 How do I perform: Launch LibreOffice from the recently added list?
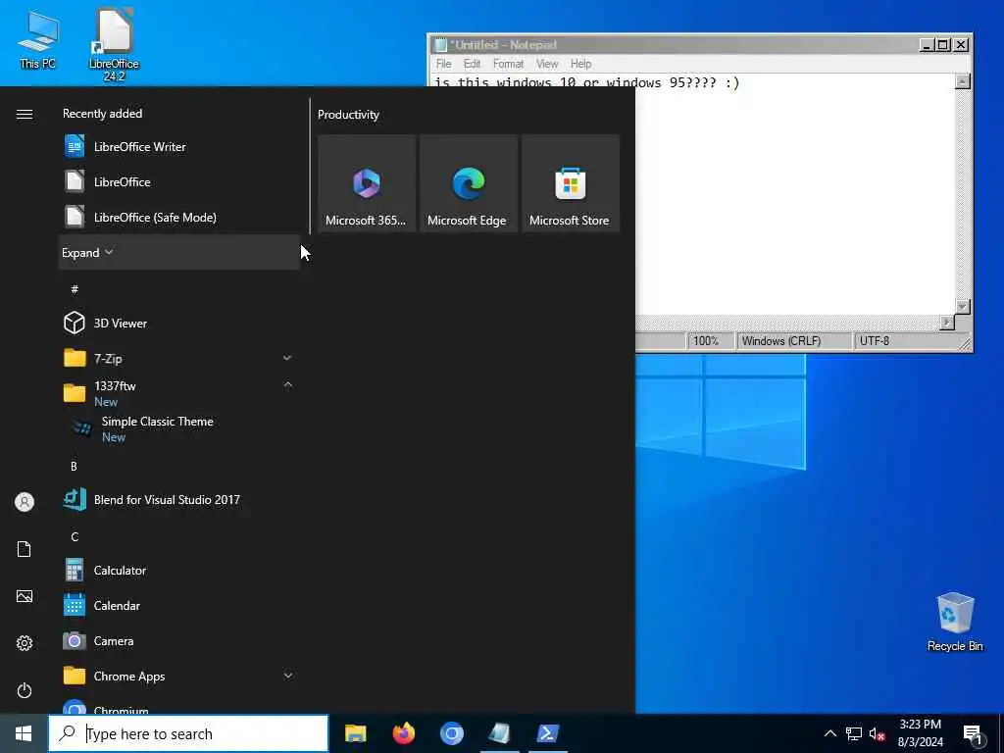pos(179,181)
